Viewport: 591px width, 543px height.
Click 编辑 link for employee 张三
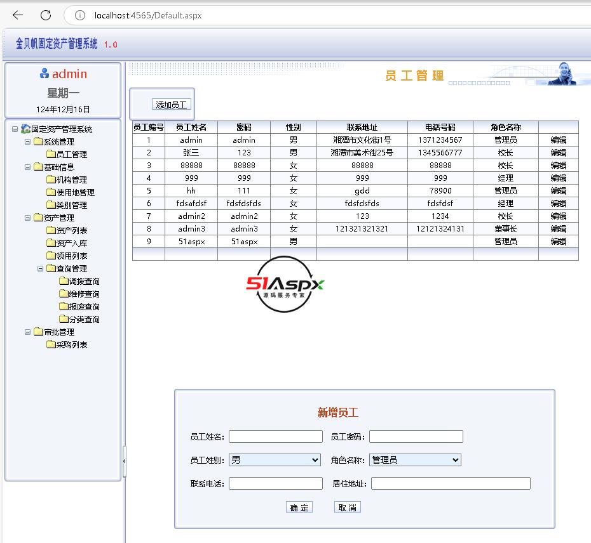pos(558,153)
